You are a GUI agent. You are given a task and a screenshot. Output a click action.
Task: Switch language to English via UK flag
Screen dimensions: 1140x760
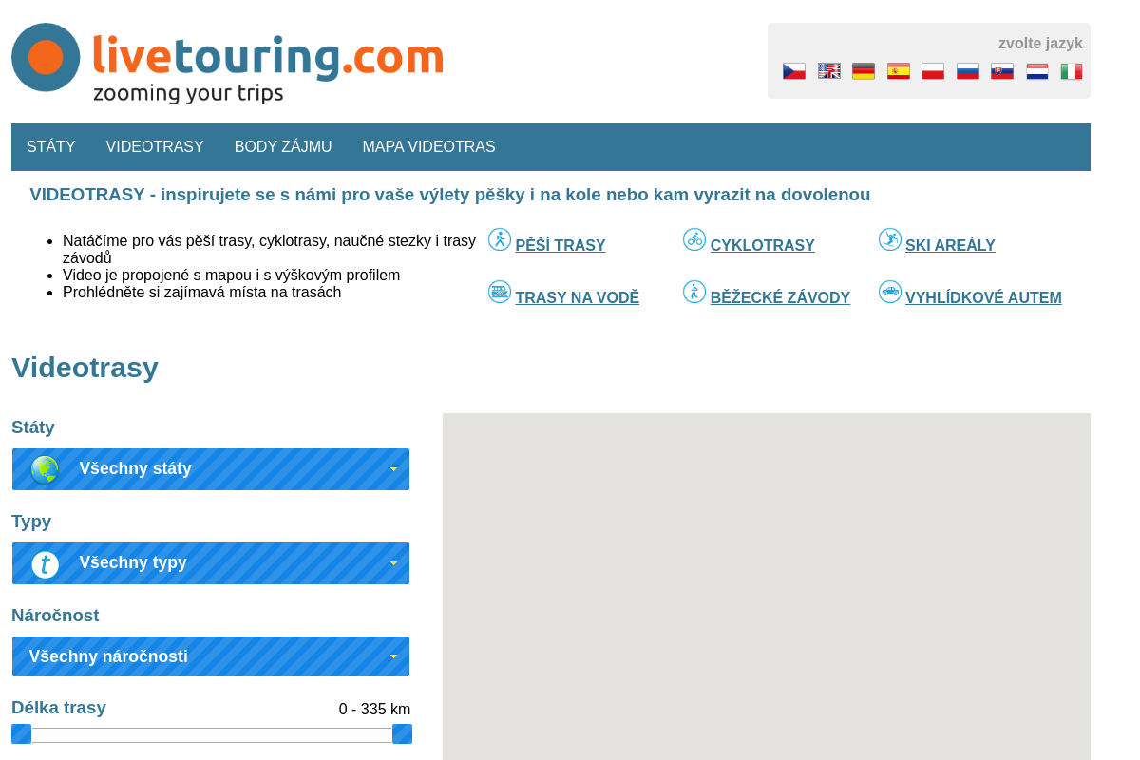828,70
